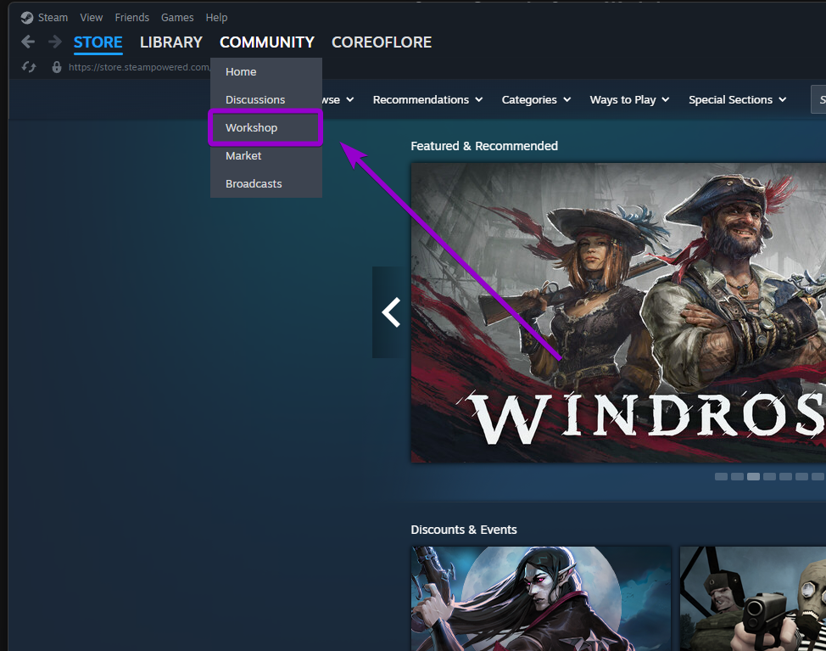Expand the Categories dropdown

[536, 99]
